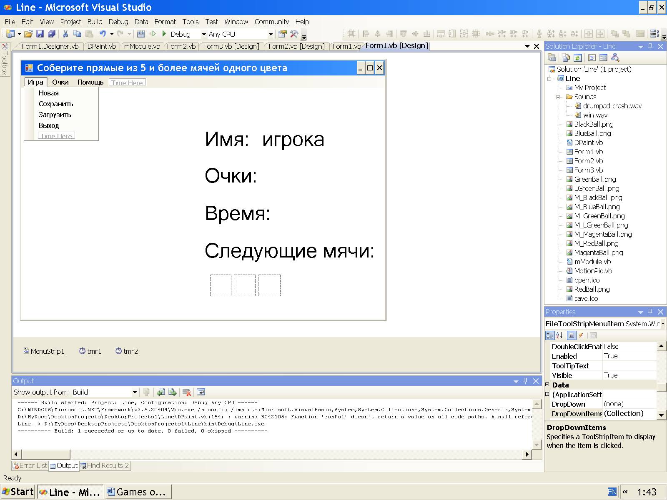Click the Cut scissors icon
Viewport: 667px width, 500px height.
[x=65, y=34]
